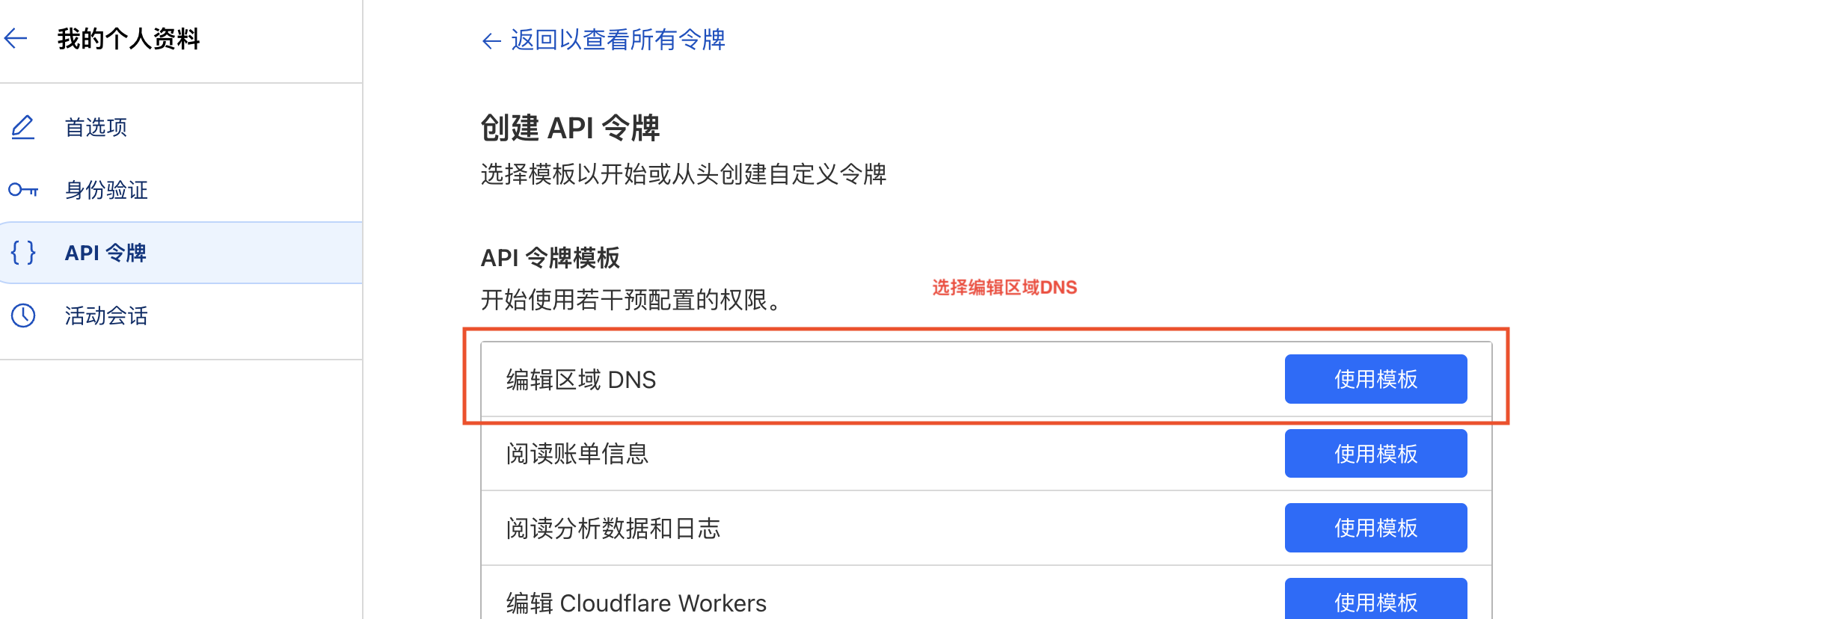Click the left arrow before 返回以查看所有令牌
The image size is (1822, 619).
491,40
